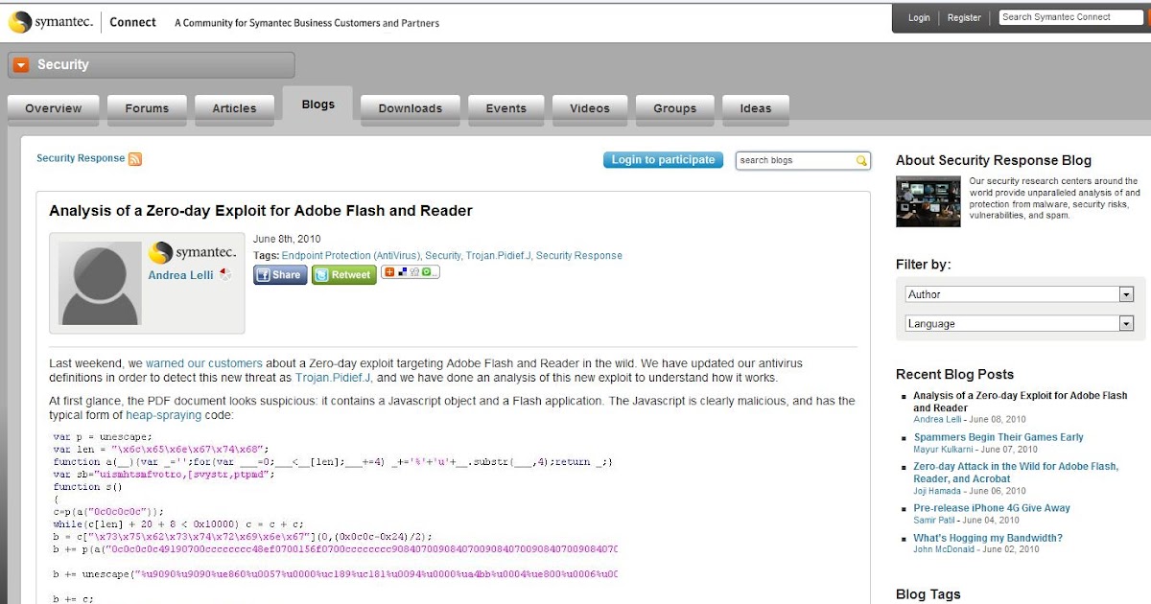Click 'Joji Hamada - June 06, 2010' byline
Viewport: 1151px width, 604px height.
click(x=970, y=491)
